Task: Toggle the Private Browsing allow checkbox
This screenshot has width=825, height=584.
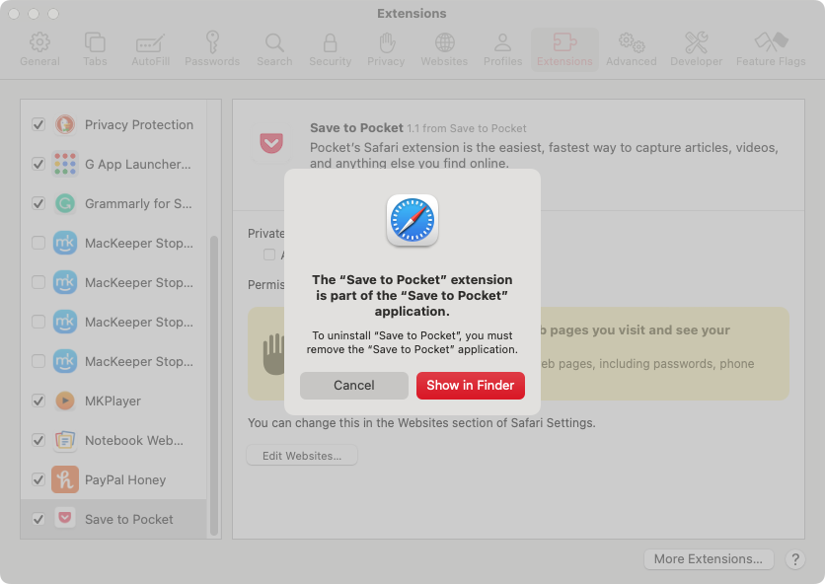Action: (269, 255)
